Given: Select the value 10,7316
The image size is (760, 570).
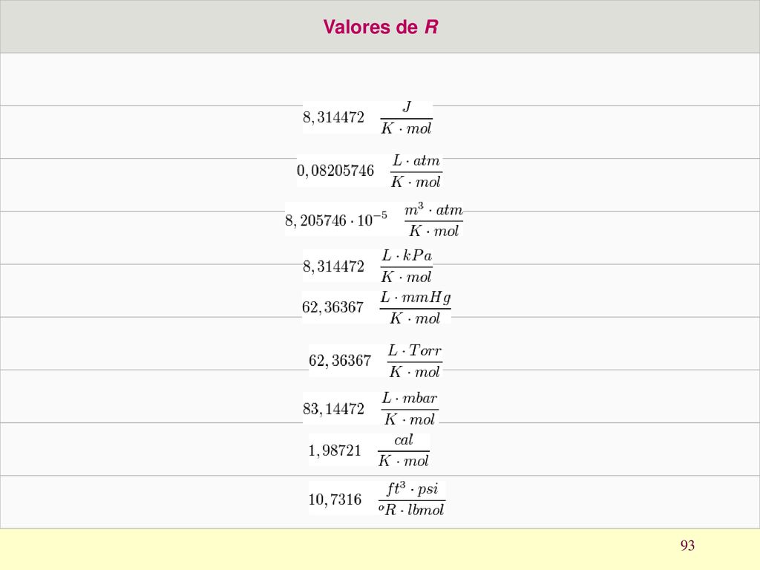Looking at the screenshot, I should (x=335, y=499).
